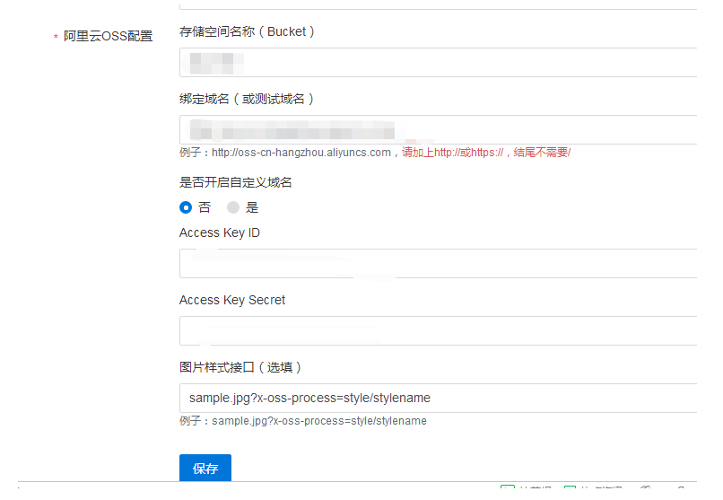Click the Access Key Secret label
This screenshot has height=500, width=723.
coord(232,300)
